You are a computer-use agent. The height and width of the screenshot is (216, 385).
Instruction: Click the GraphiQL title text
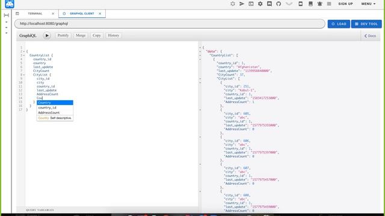(x=28, y=36)
